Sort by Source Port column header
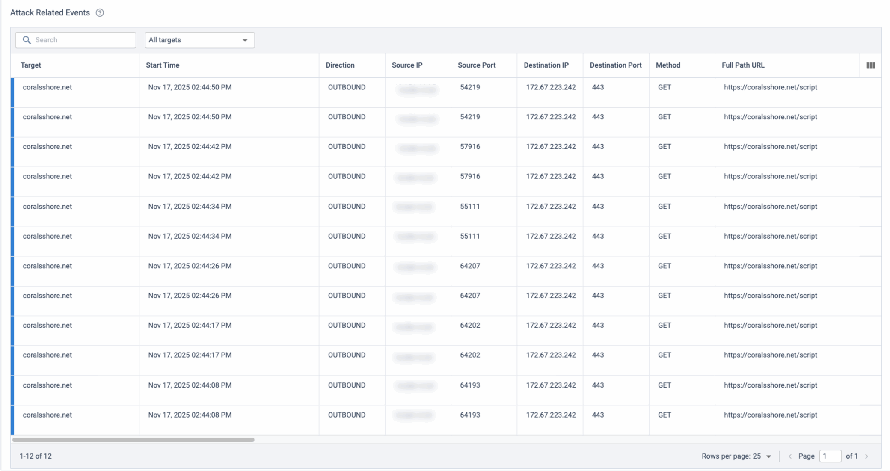The height and width of the screenshot is (471, 890). 477,65
